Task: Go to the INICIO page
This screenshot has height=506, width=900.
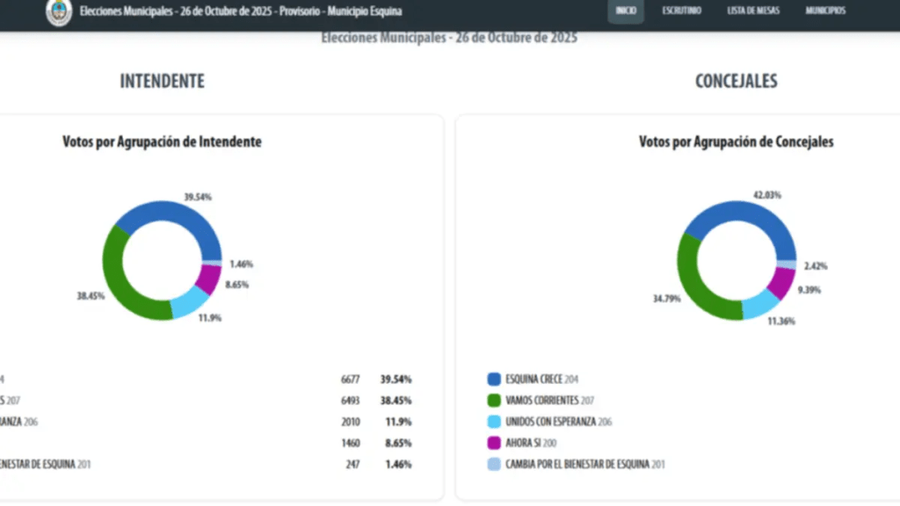Action: coord(626,11)
